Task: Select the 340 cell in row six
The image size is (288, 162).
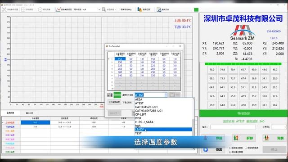Action: [x=120, y=75]
